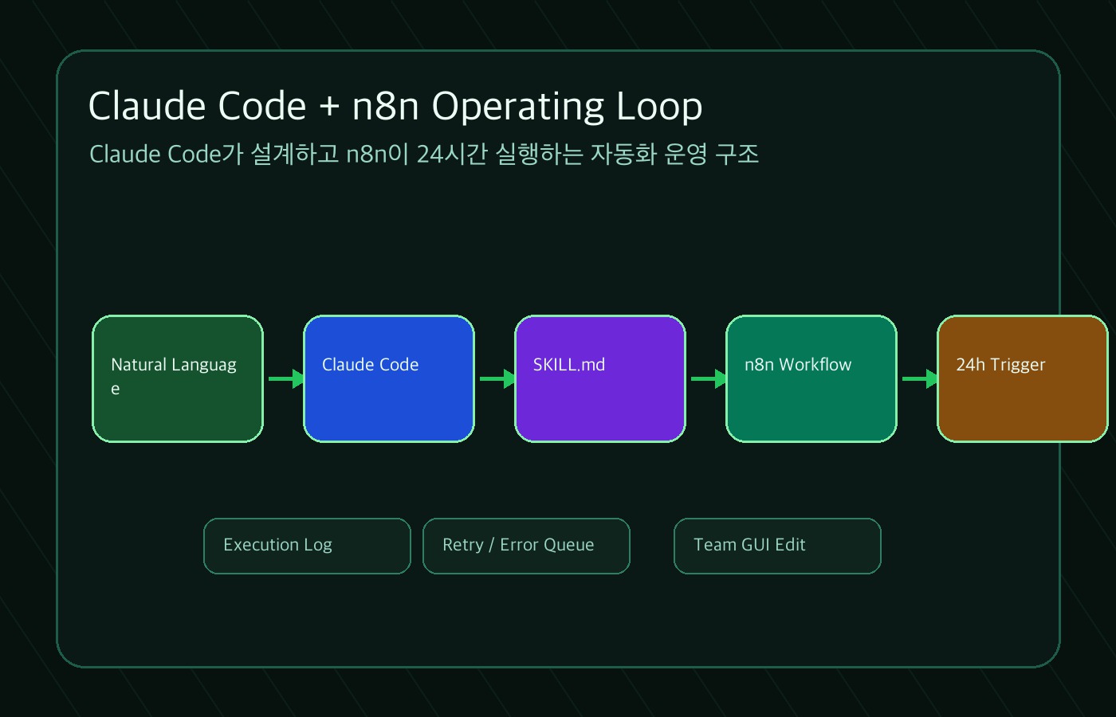Click the Korean subtitle beginning "Claude Code가 설계하고"
The width and height of the screenshot is (1116, 717).
point(424,154)
